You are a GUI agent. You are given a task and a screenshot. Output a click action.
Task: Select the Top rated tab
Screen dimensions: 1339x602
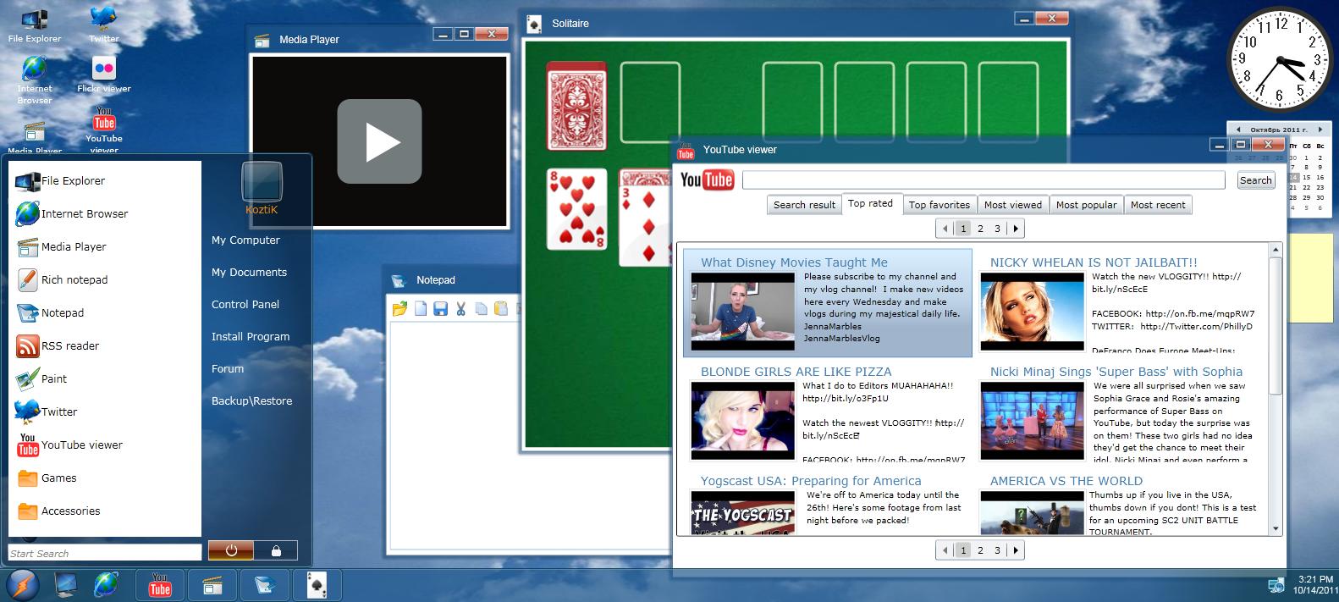pos(870,203)
